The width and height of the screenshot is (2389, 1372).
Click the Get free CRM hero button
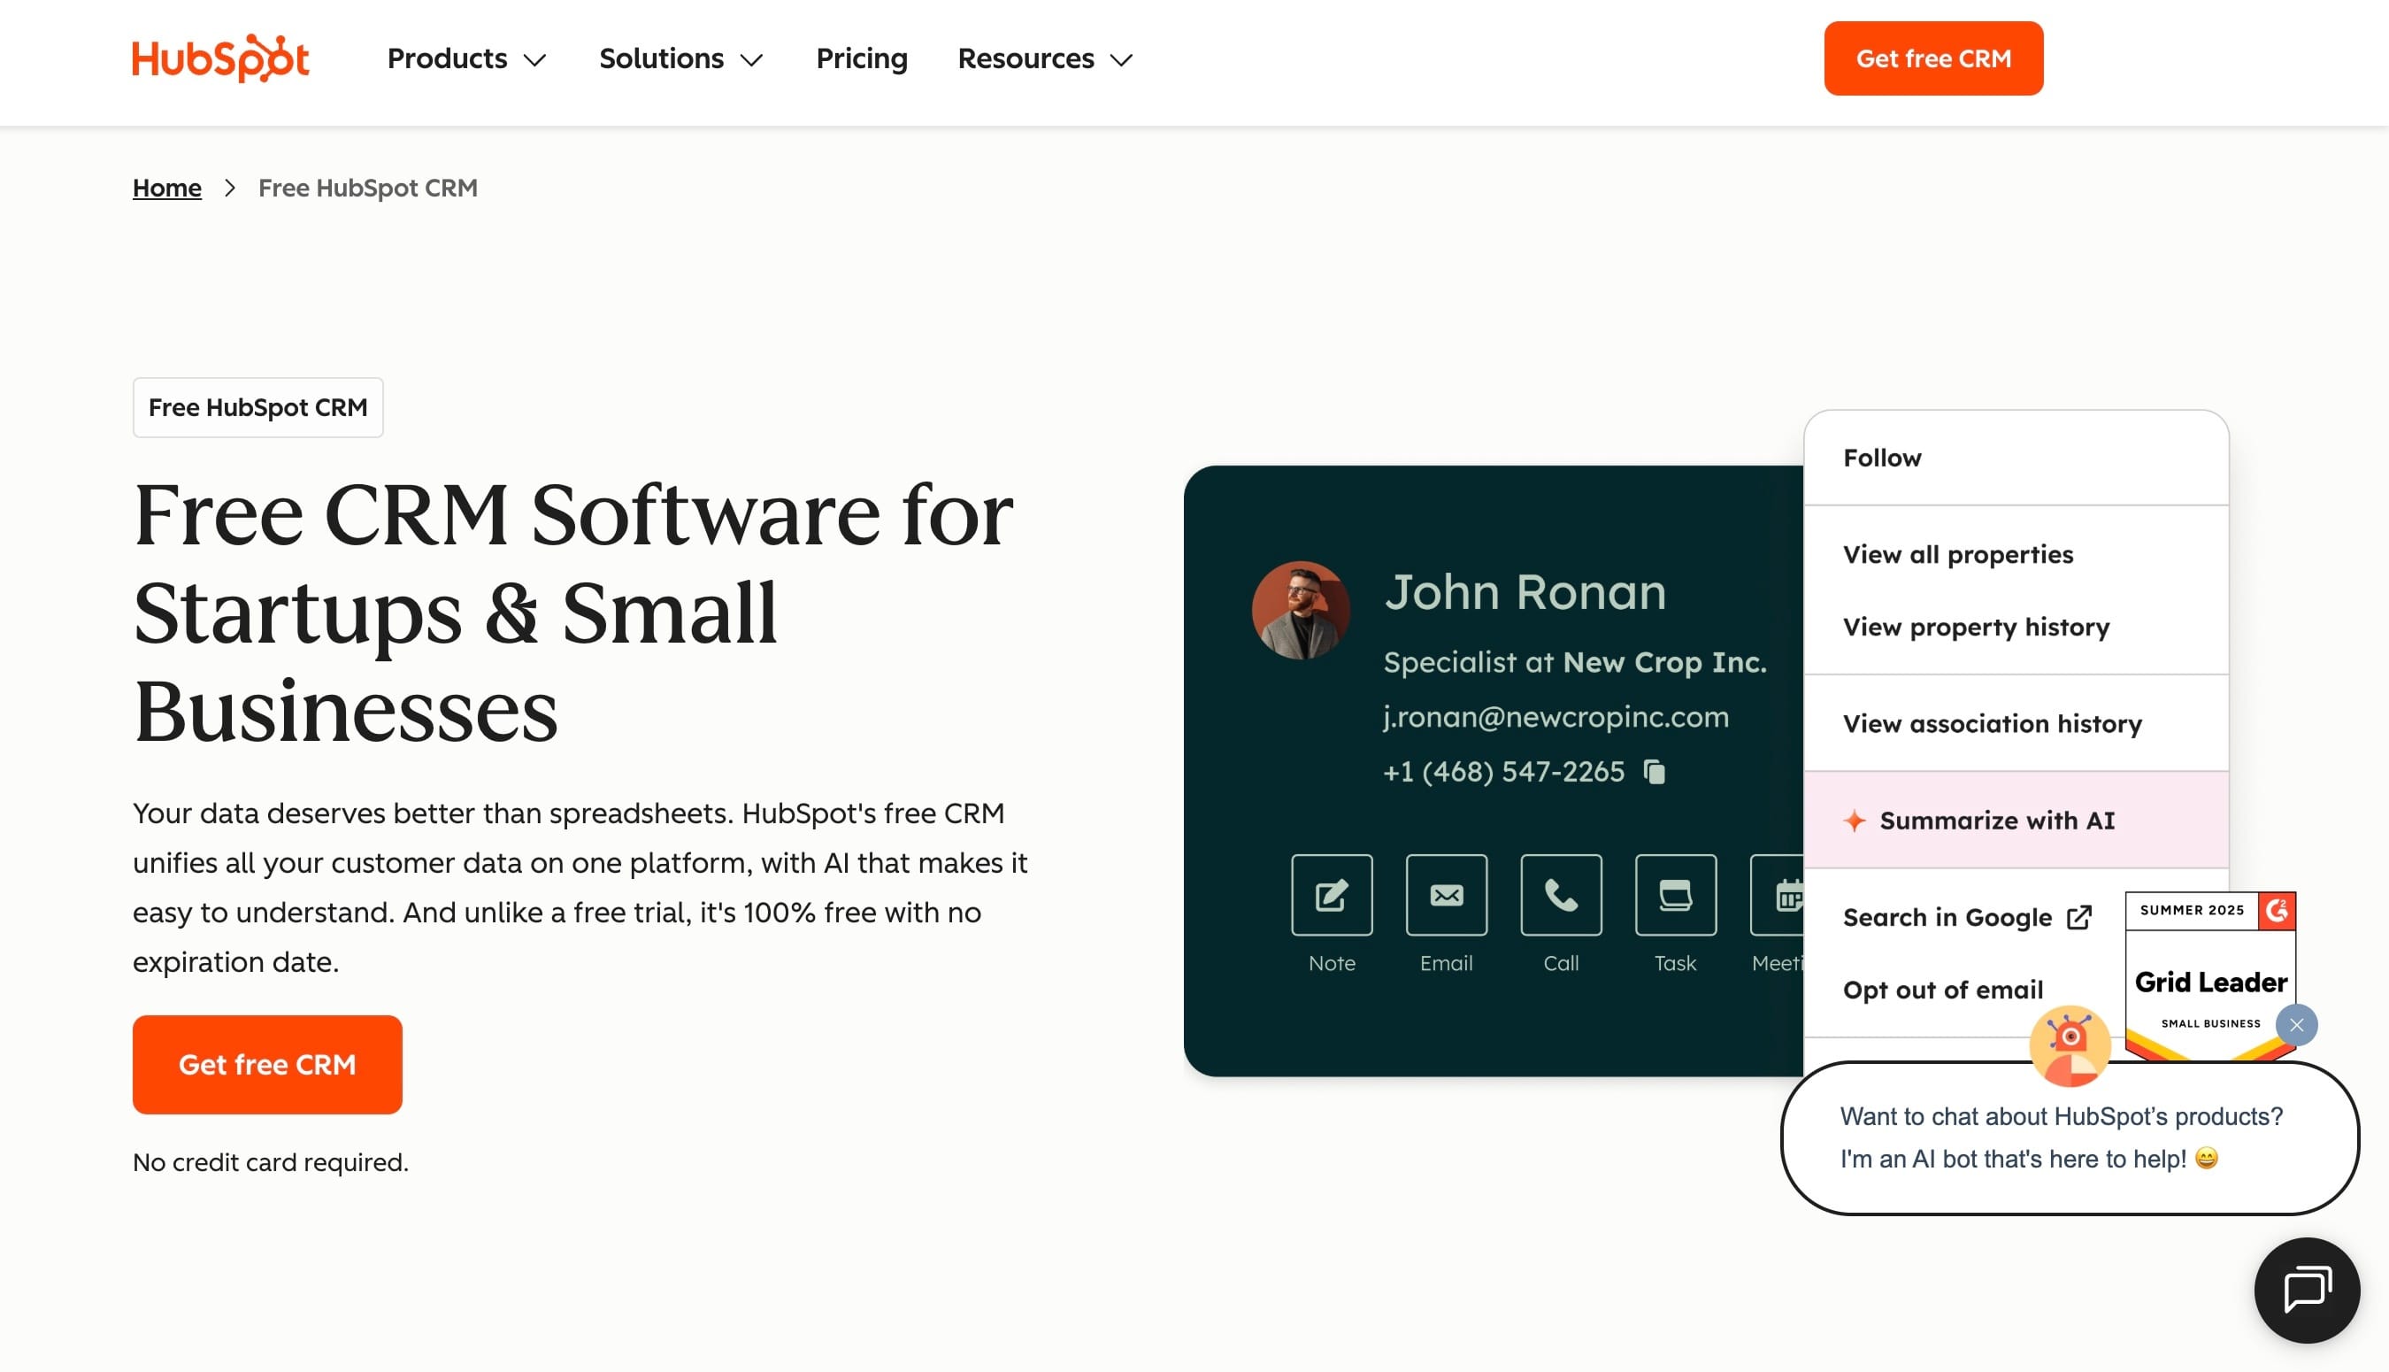click(266, 1064)
